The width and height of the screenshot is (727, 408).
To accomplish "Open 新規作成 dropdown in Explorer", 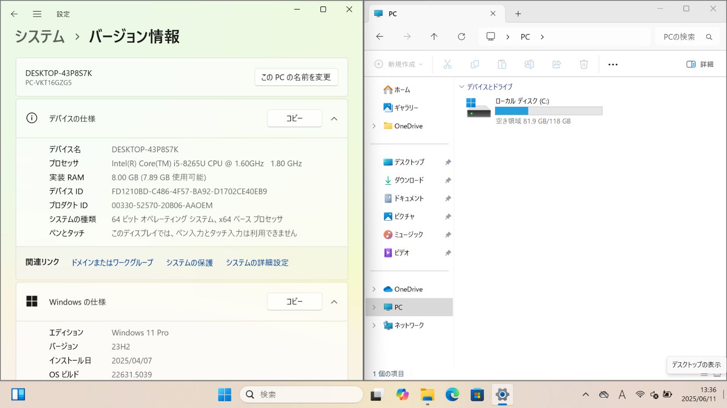I will coord(398,64).
